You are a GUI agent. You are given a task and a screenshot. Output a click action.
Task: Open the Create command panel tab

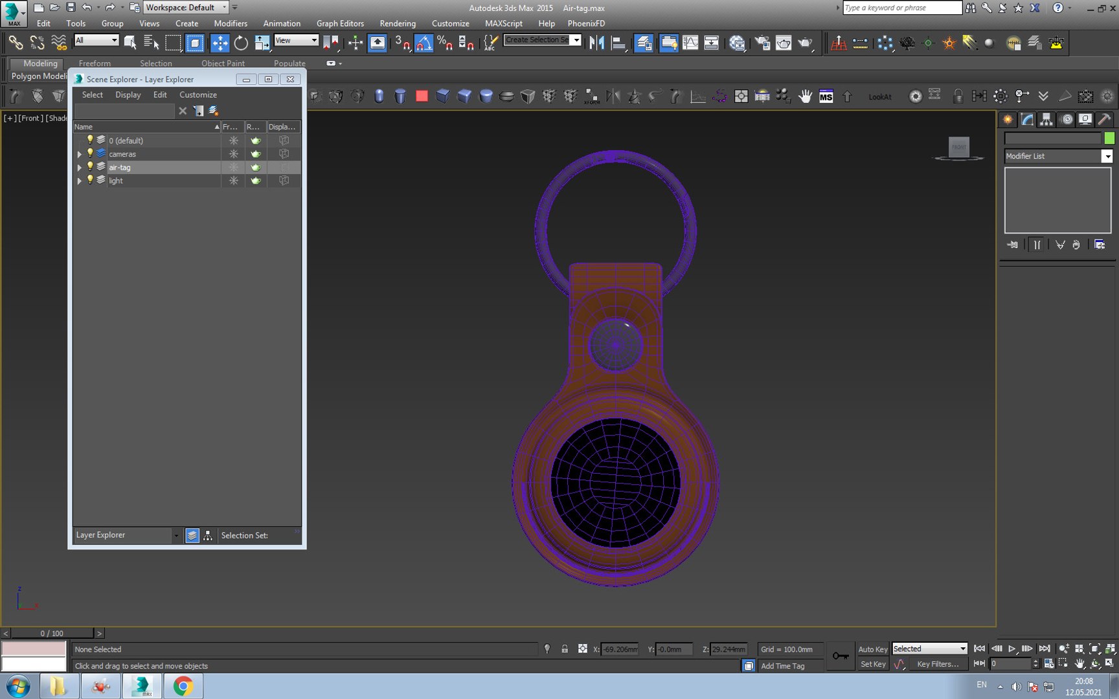(x=1008, y=119)
